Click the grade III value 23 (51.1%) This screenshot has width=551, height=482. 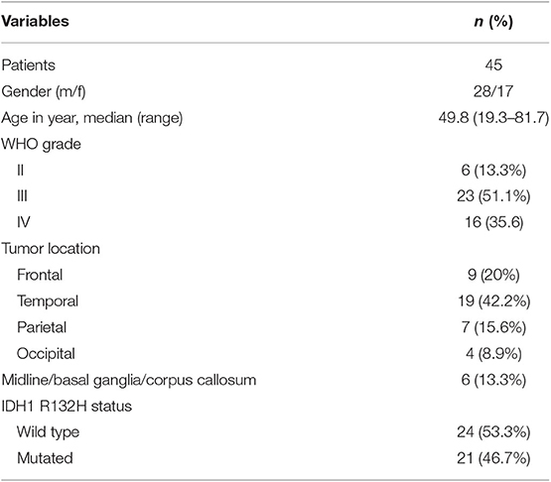pyautogui.click(x=493, y=196)
